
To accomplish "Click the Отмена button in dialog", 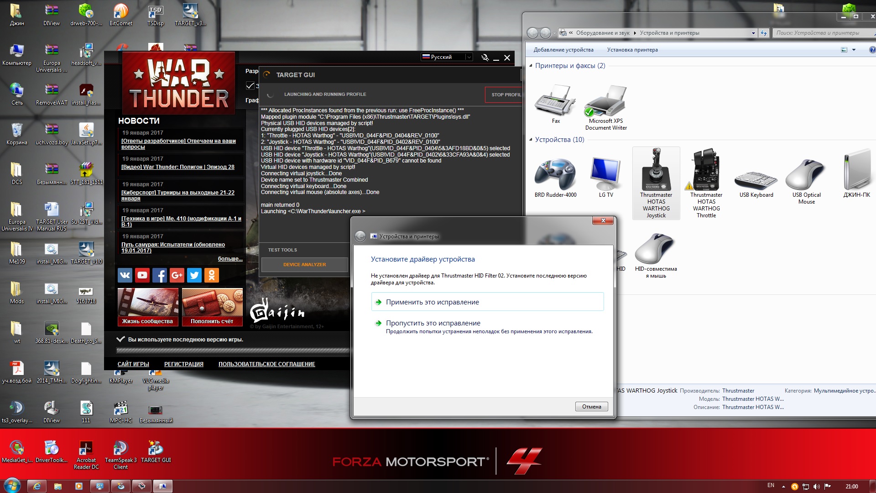I will (x=591, y=406).
